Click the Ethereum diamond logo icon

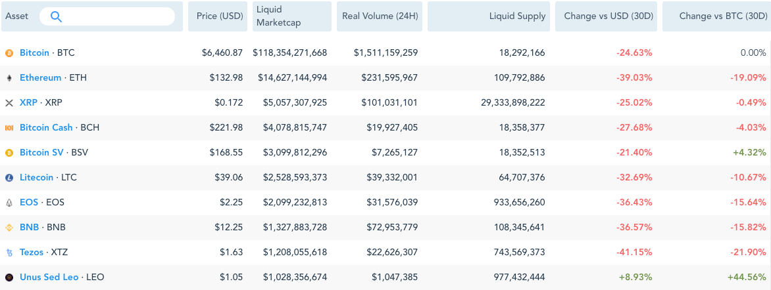tap(9, 78)
